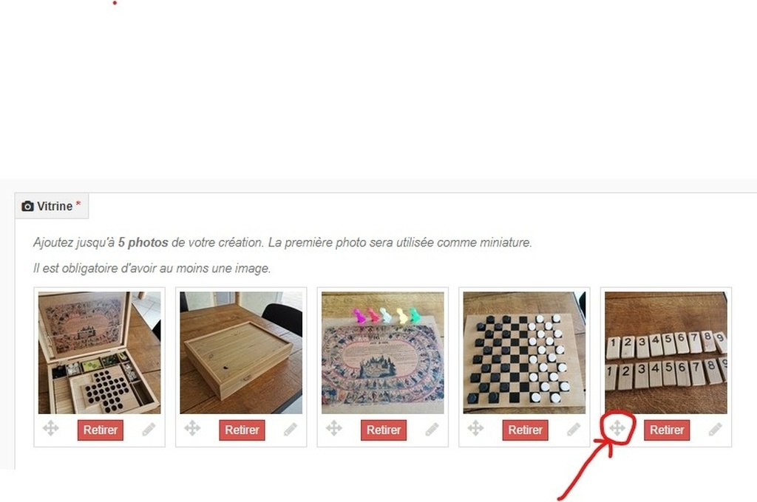Click Retirer under the closed wooden box photo
The image size is (757, 502).
click(x=242, y=430)
